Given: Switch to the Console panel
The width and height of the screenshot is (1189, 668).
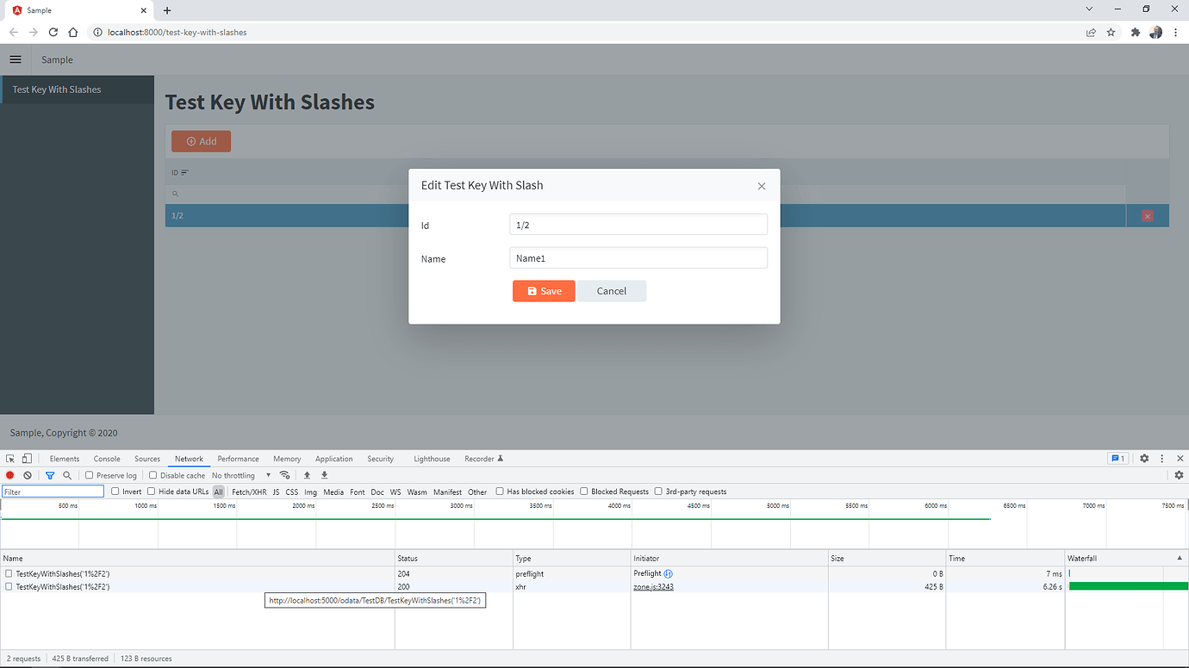Looking at the screenshot, I should coord(106,458).
